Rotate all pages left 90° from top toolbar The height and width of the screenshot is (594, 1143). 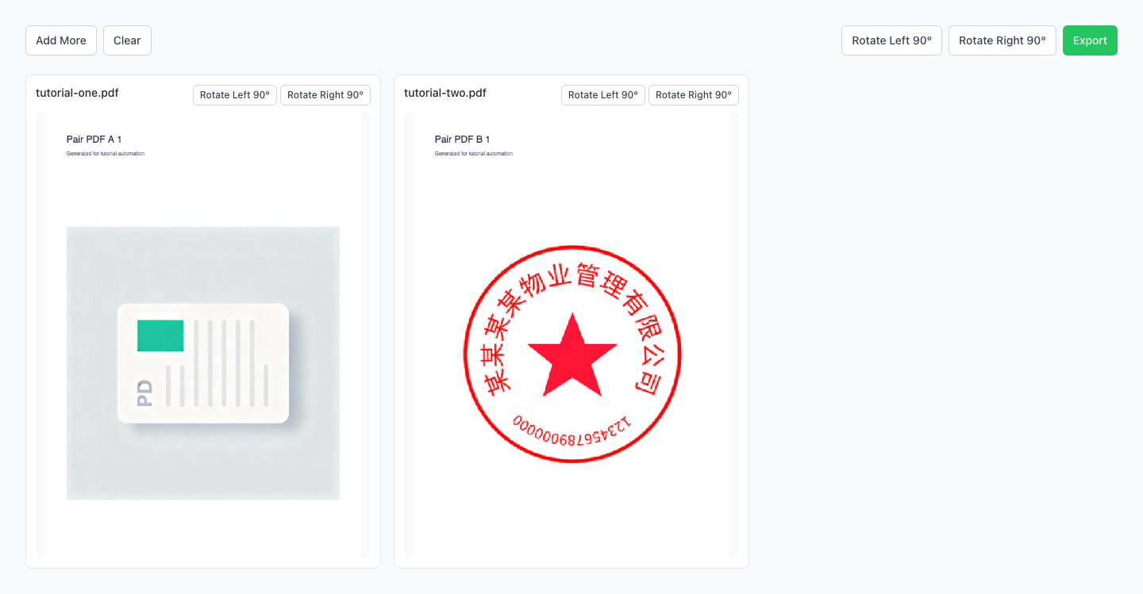(891, 40)
